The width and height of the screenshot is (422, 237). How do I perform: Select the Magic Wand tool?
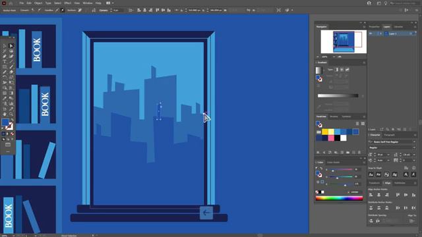5,51
